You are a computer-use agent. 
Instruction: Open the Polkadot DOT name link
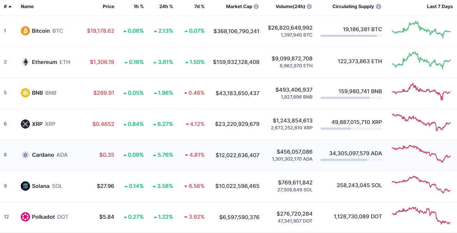coord(50,217)
